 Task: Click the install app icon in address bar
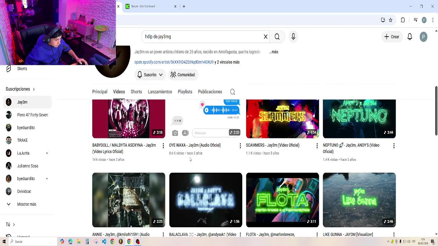tap(383, 20)
